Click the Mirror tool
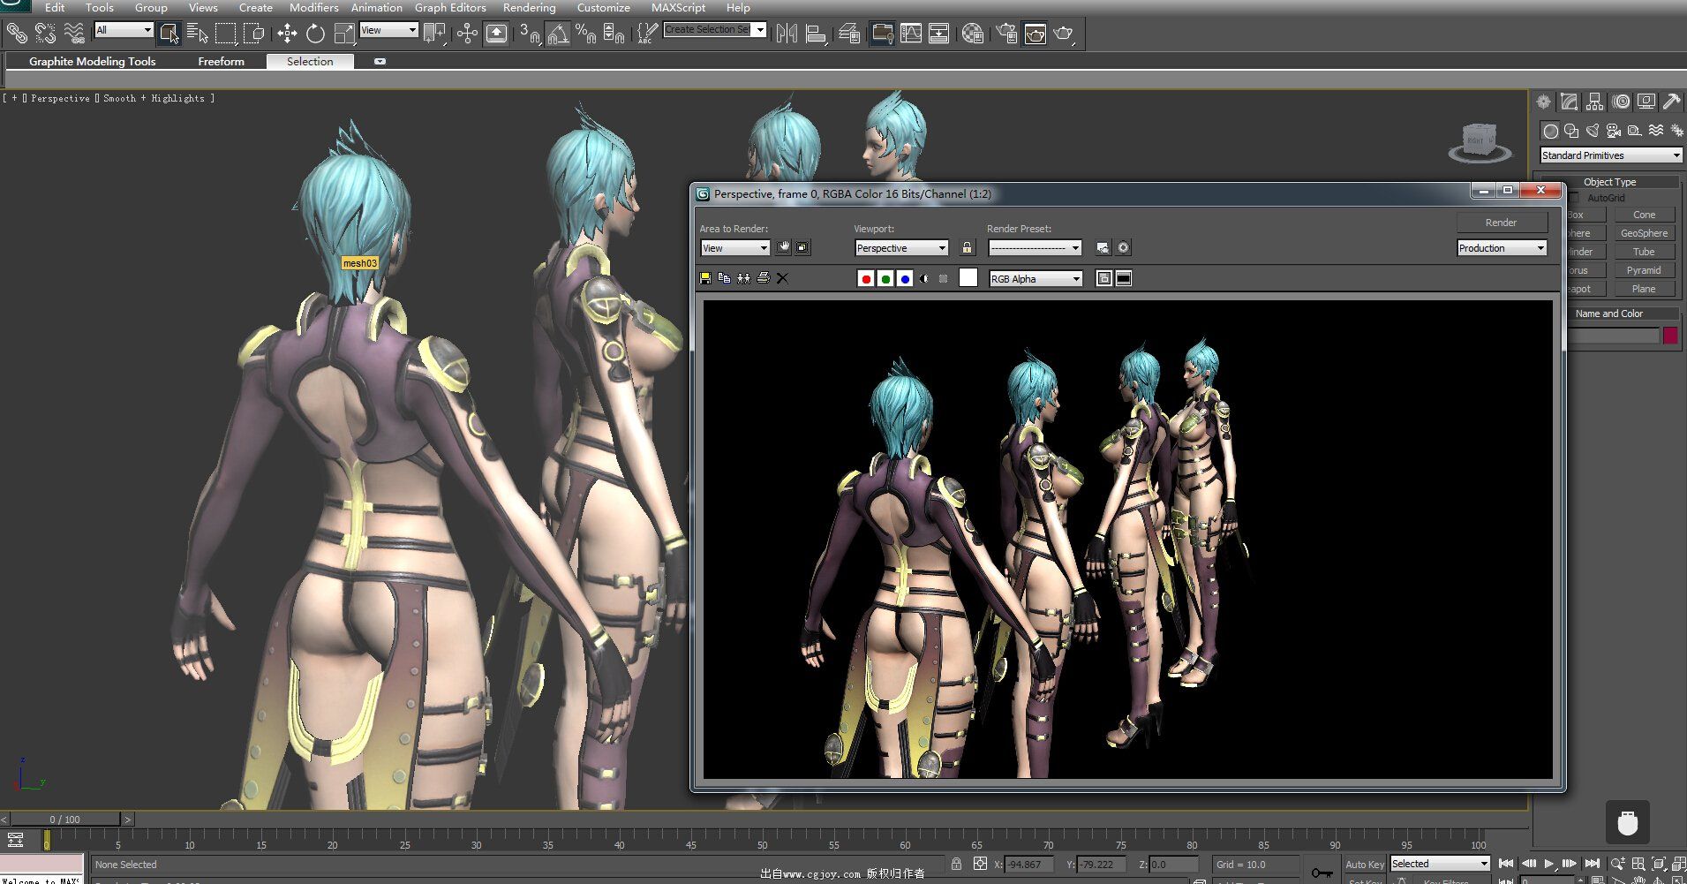 [787, 34]
